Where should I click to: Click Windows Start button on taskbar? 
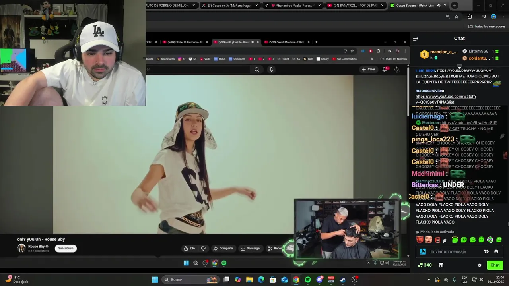pos(155,280)
